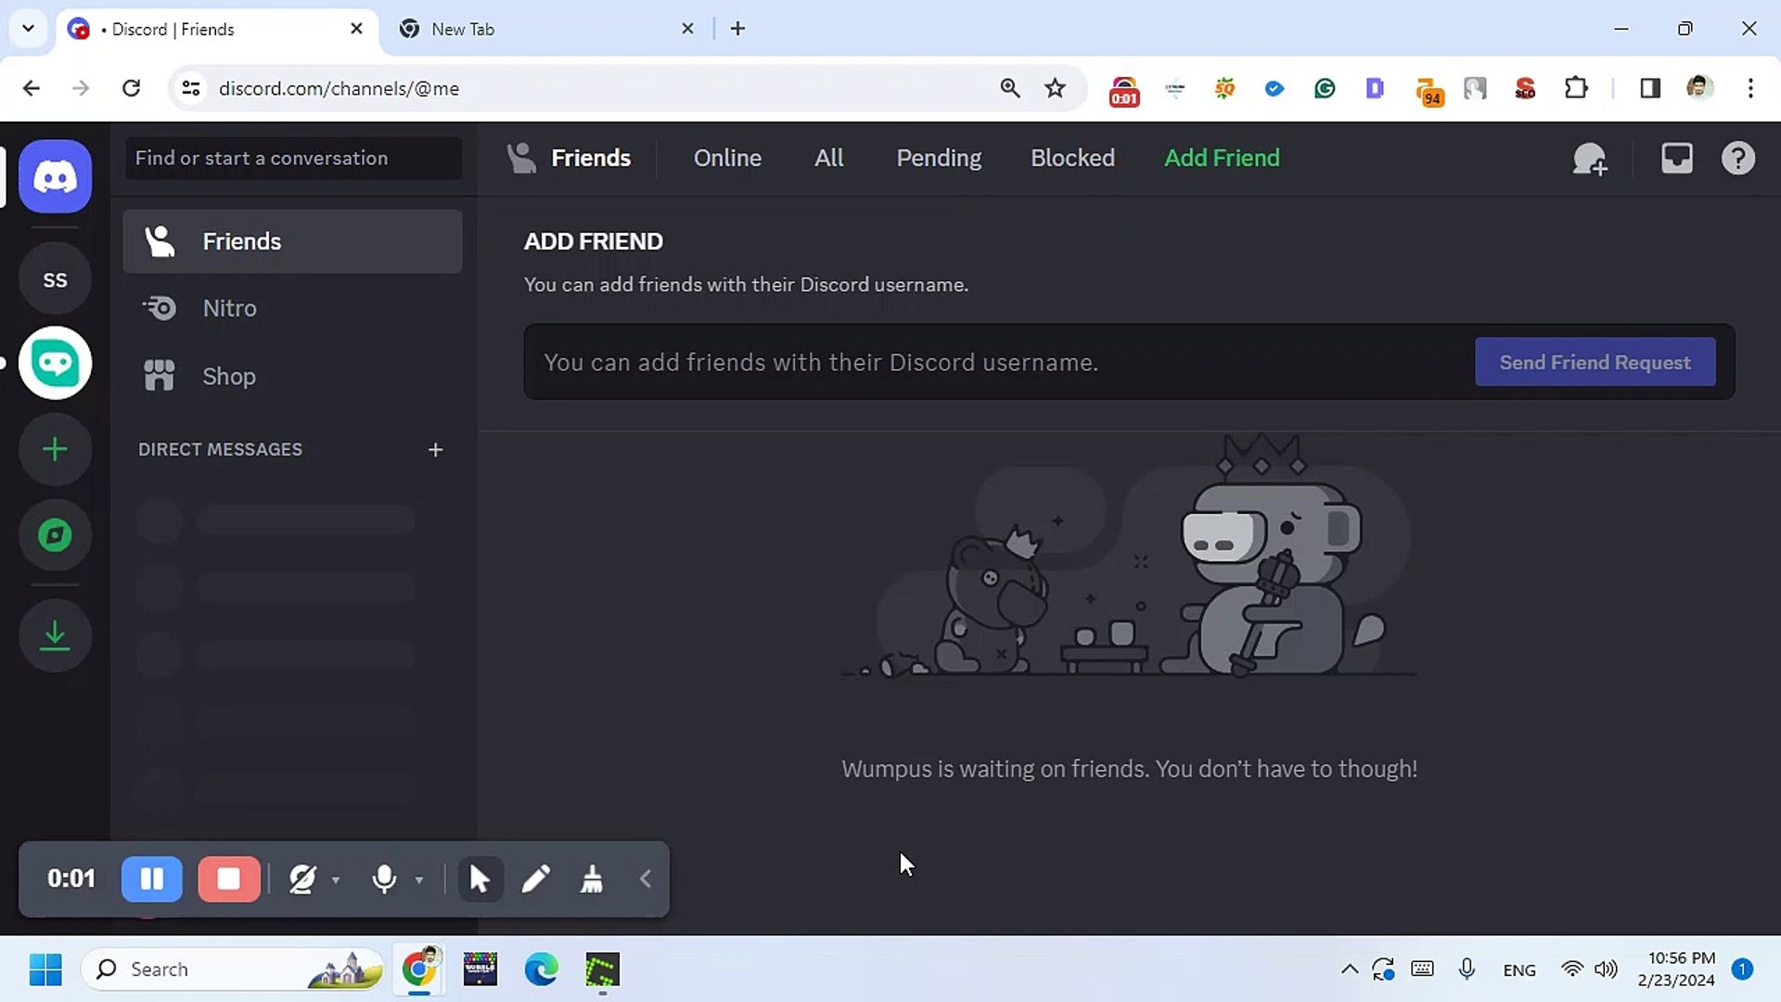Open the microphone options dropdown arrow
1781x1002 pixels.
[x=419, y=879]
